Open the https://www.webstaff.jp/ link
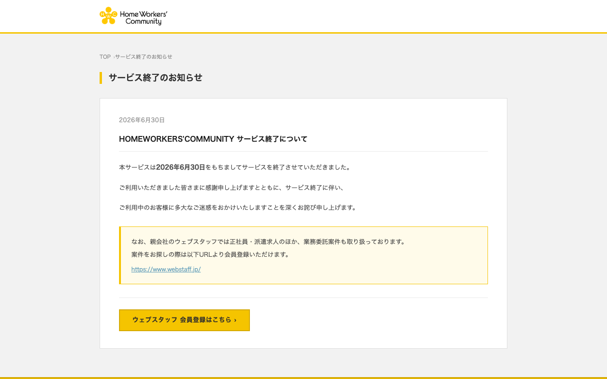Viewport: 607px width, 379px height. click(x=166, y=269)
